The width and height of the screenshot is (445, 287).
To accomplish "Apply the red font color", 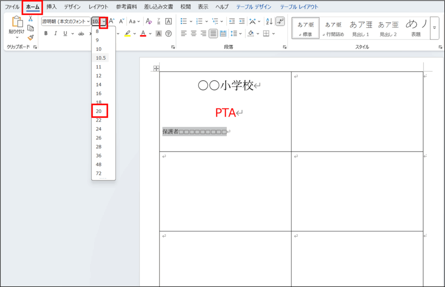I will click(x=143, y=34).
